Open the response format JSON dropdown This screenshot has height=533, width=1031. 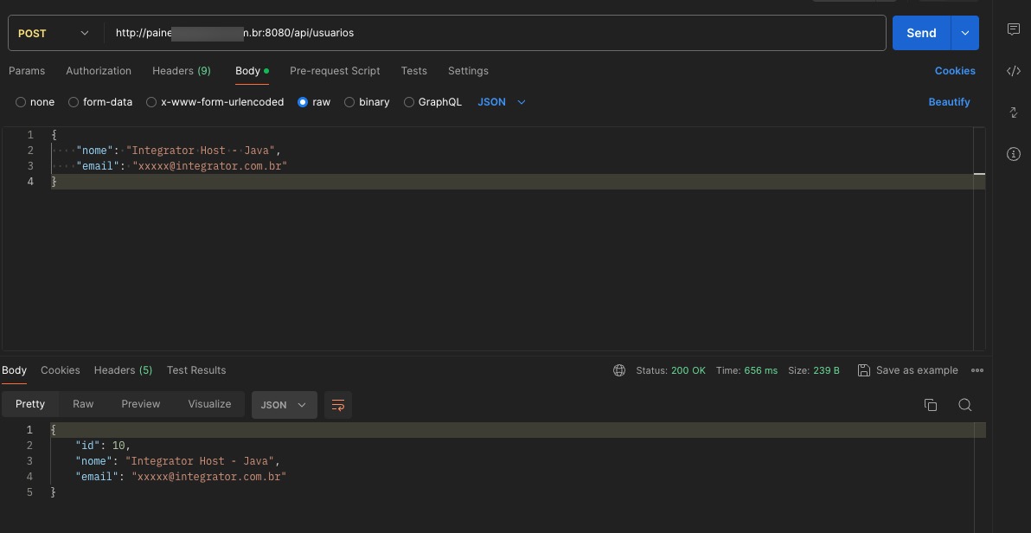284,405
